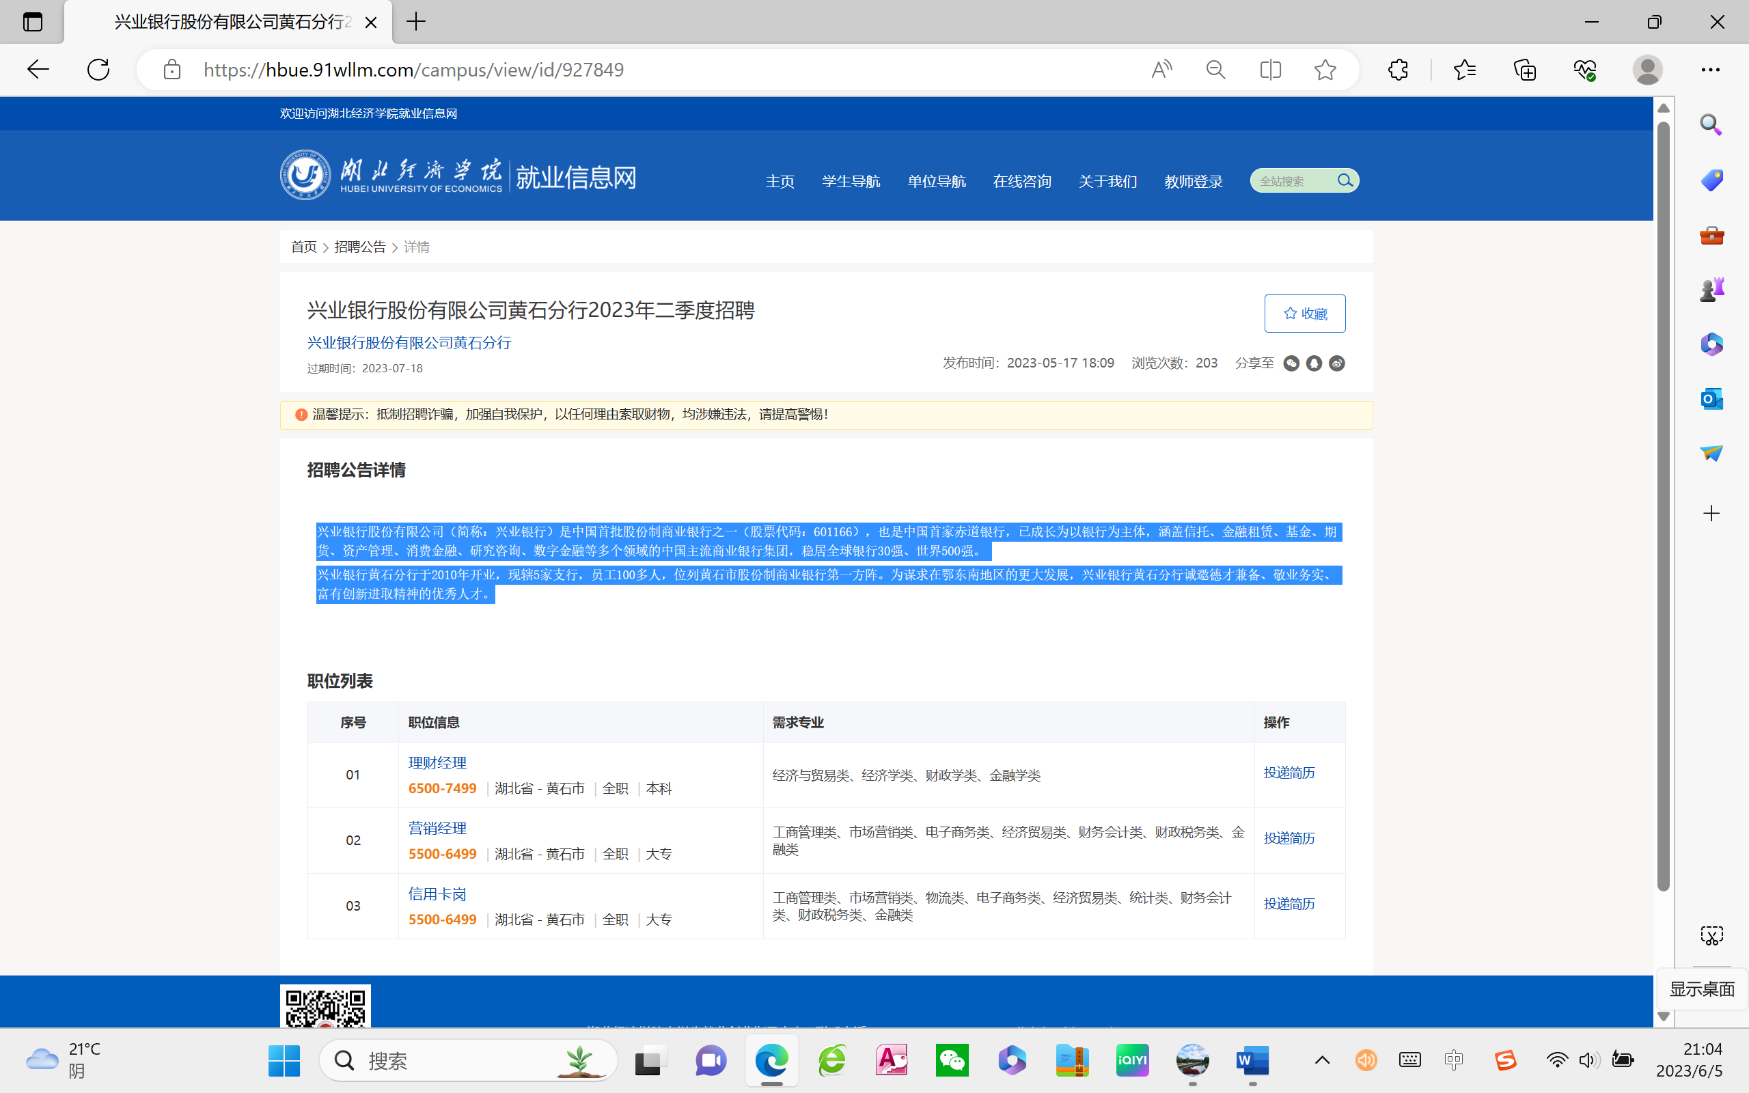Image resolution: width=1749 pixels, height=1093 pixels.
Task: Open the Edge sidebar Outlook icon
Action: (1711, 399)
